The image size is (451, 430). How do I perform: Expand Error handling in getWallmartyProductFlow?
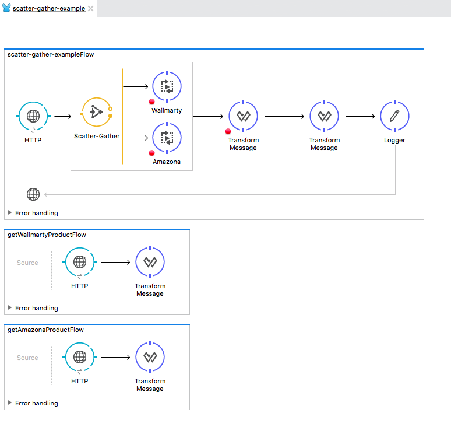click(10, 308)
